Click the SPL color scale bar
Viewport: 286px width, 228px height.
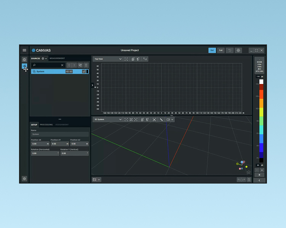(x=261, y=121)
